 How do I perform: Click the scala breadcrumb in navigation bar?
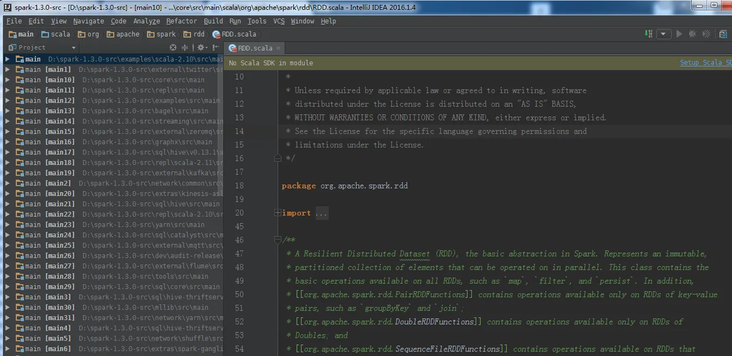point(56,34)
